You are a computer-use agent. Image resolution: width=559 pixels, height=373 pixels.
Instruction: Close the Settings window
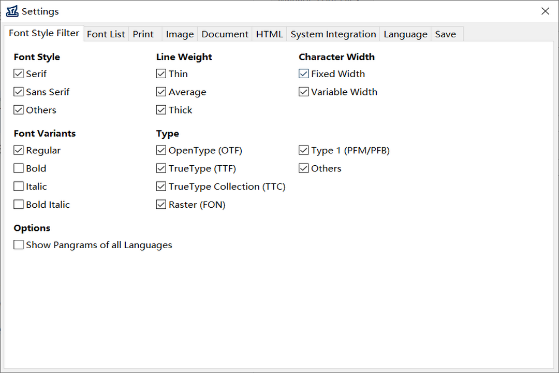pyautogui.click(x=545, y=11)
